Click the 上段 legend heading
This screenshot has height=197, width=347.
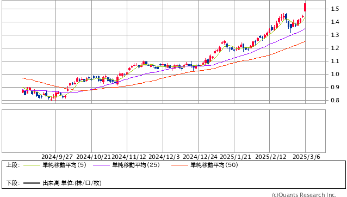click(x=13, y=165)
